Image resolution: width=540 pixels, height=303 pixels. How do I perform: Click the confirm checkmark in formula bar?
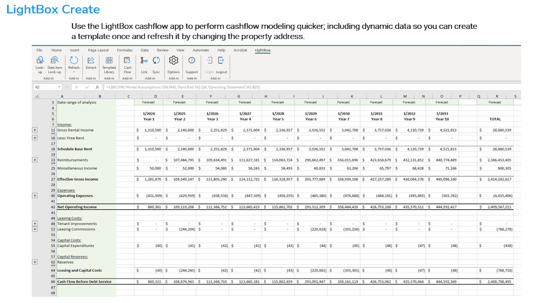[x=87, y=87]
